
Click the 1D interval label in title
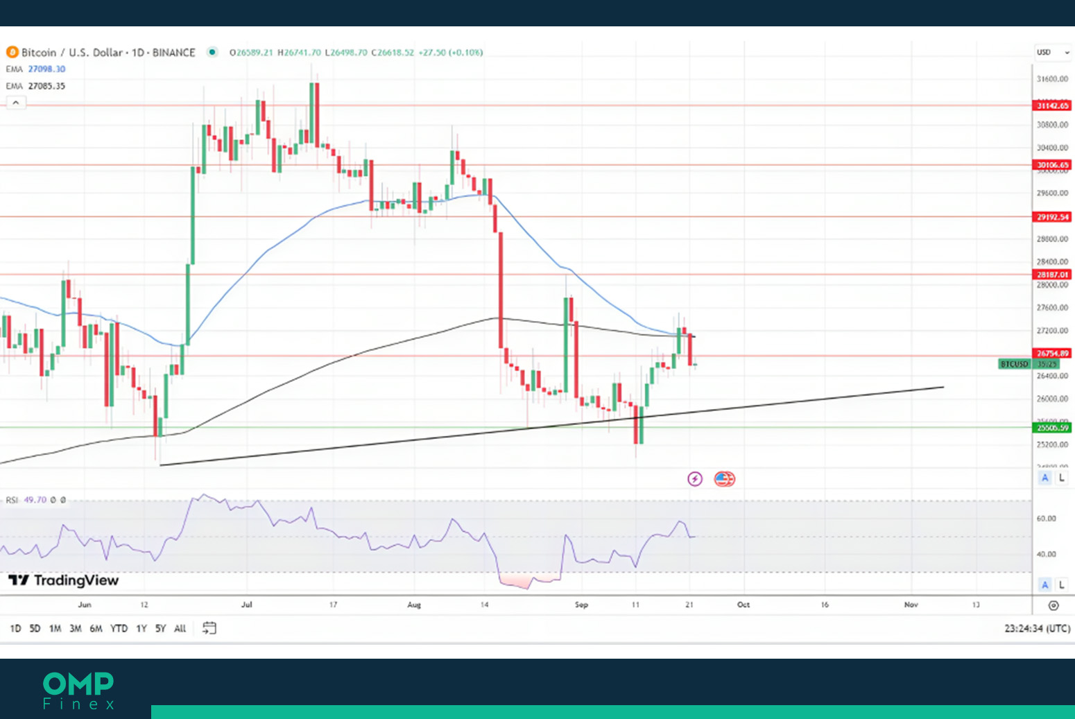point(138,52)
